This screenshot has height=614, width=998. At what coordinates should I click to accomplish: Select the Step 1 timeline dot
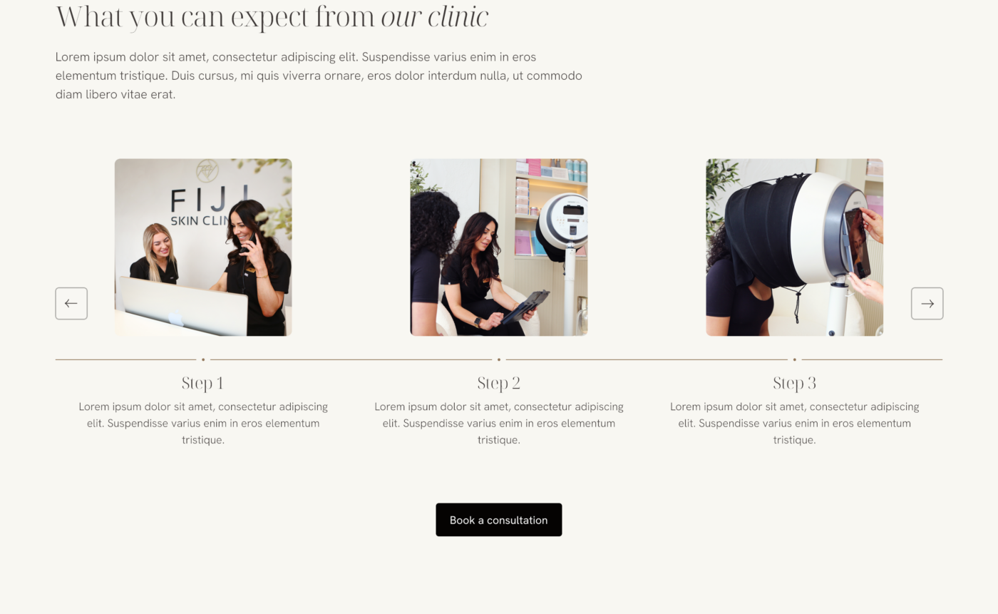203,359
